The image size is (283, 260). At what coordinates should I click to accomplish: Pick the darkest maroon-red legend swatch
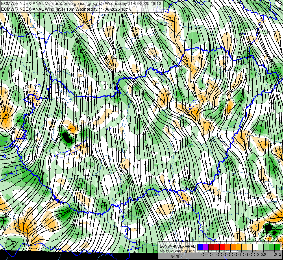tap(211, 247)
